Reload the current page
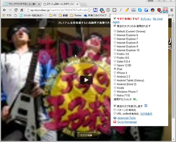 pyautogui.click(x=16, y=10)
